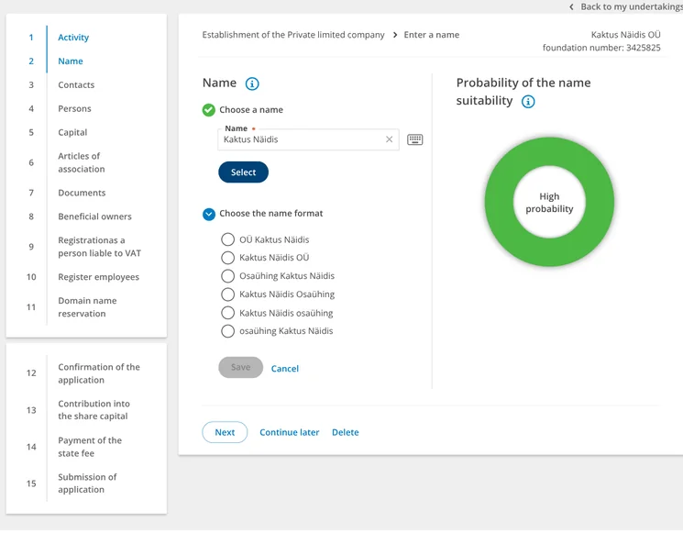
Task: Open step 7 Documents
Action: (x=82, y=193)
